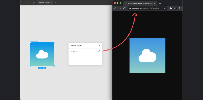Switch to the 85465408c2e23c3f0c08 browser tab

pyautogui.click(x=140, y=3)
